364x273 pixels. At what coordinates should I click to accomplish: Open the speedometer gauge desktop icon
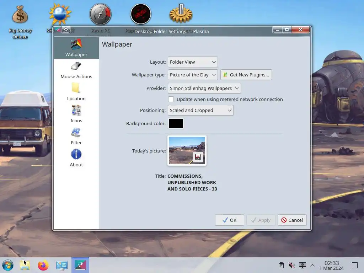(100, 14)
